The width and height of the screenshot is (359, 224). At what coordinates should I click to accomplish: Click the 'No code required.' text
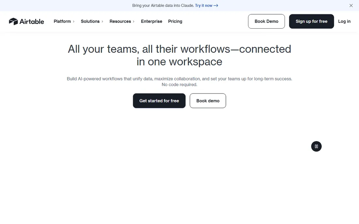pos(179,84)
